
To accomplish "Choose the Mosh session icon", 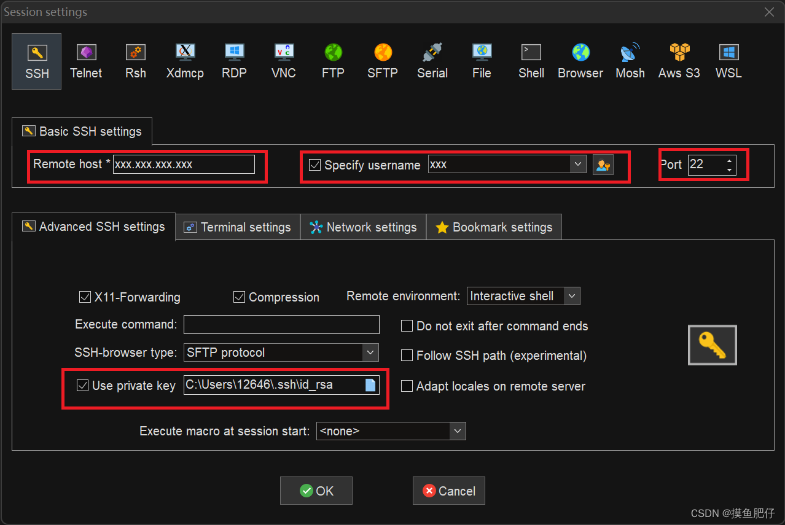I will tap(630, 61).
